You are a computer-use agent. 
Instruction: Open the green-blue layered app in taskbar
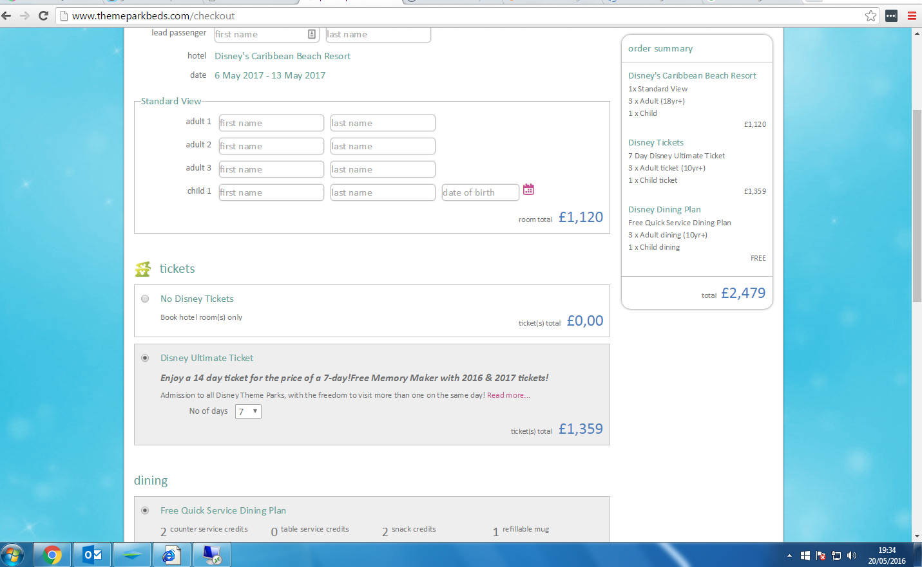click(132, 555)
